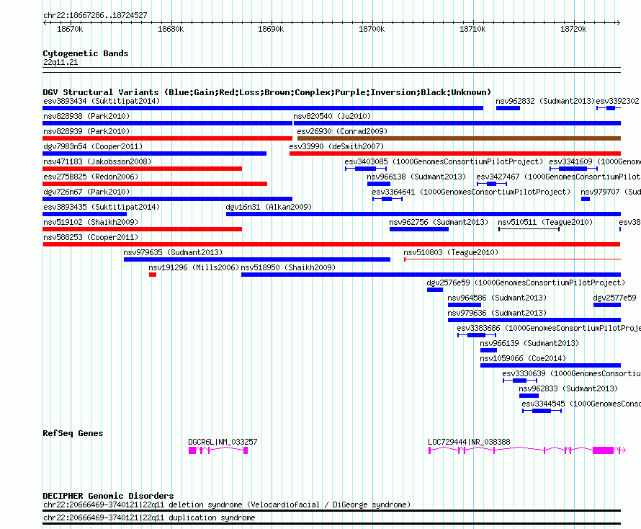Click the DGV Structural Variants track title
The height and width of the screenshot is (529, 641).
tap(267, 92)
